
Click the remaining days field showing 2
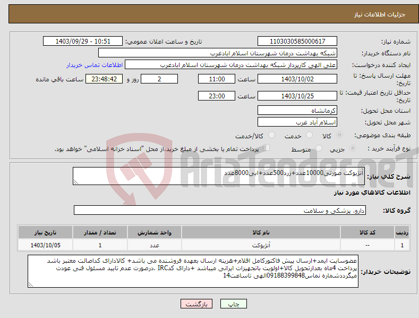click(159, 79)
